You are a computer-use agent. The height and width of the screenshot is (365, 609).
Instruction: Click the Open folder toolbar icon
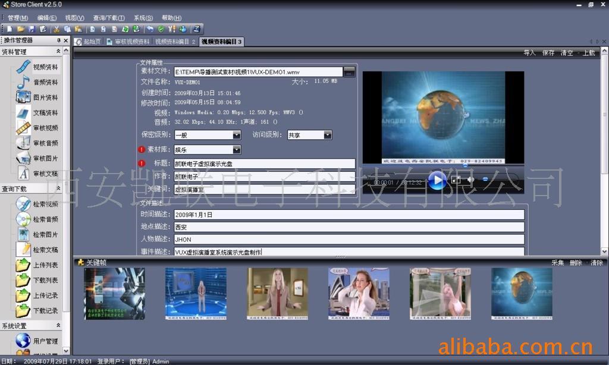coord(21,29)
